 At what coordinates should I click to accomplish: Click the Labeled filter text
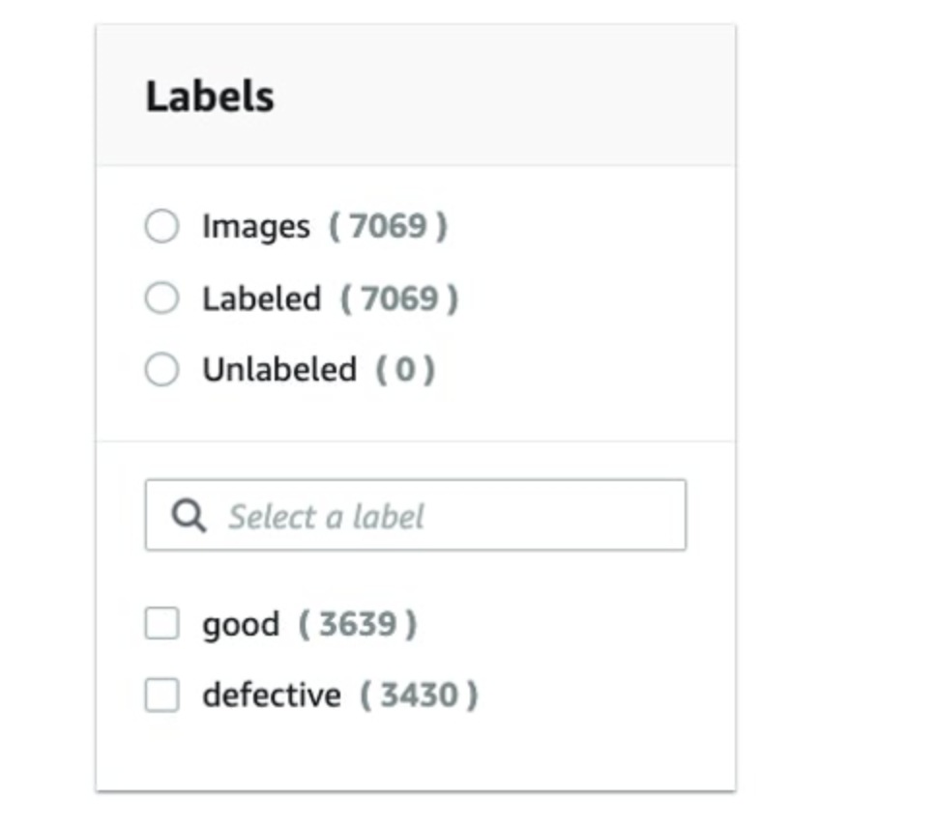coord(261,298)
